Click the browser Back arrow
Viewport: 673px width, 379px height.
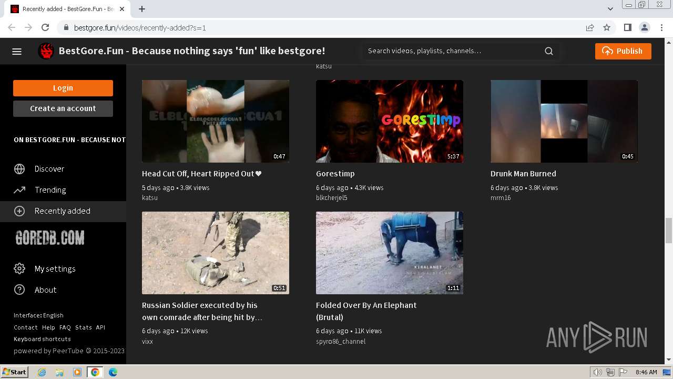12,27
